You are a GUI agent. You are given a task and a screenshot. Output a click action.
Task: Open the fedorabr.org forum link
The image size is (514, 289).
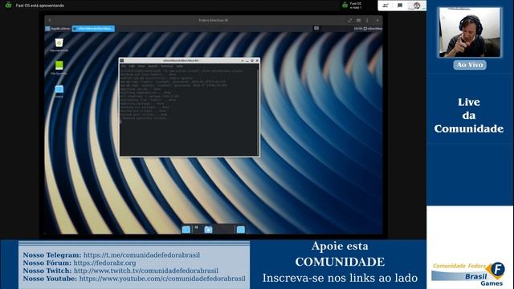tap(104, 263)
